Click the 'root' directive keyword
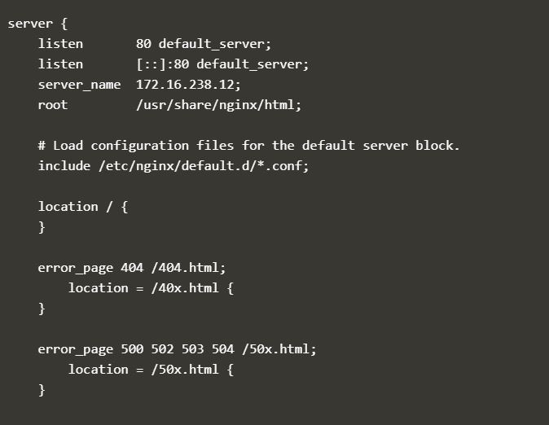This screenshot has width=549, height=425. coord(53,105)
